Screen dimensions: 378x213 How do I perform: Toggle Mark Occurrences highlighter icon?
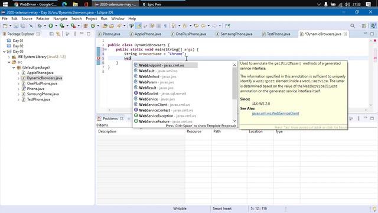pyautogui.click(x=139, y=26)
